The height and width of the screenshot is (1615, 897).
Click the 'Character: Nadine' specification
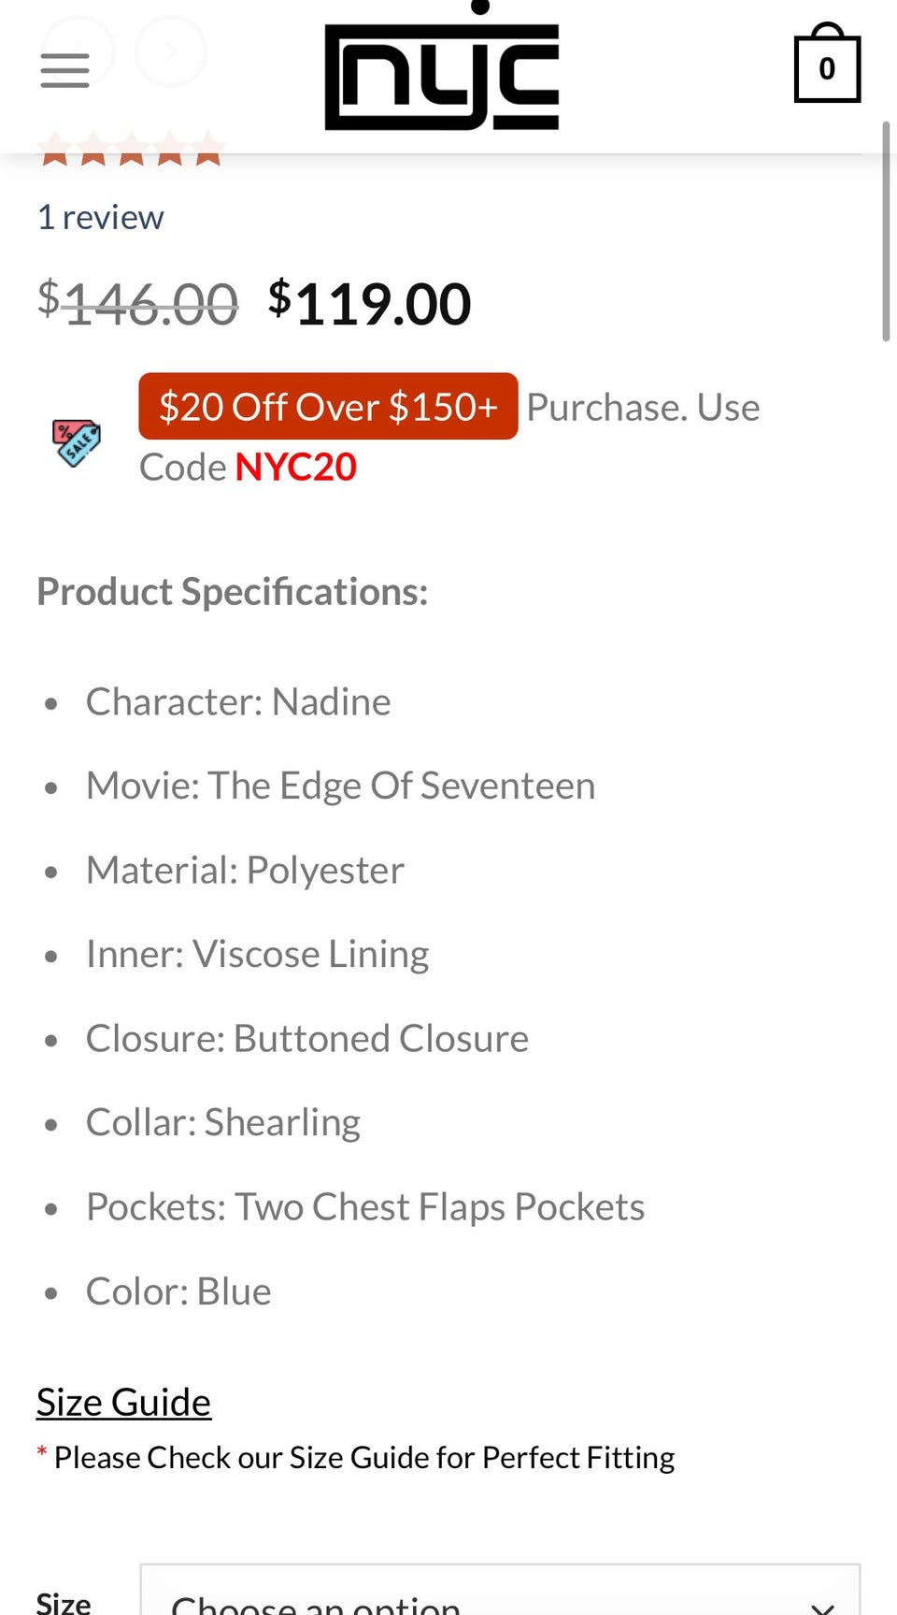click(238, 701)
